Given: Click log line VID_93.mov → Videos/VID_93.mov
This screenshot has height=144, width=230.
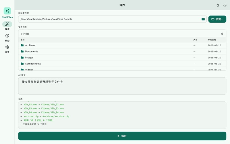Looking at the screenshot, I should pyautogui.click(x=44, y=109).
